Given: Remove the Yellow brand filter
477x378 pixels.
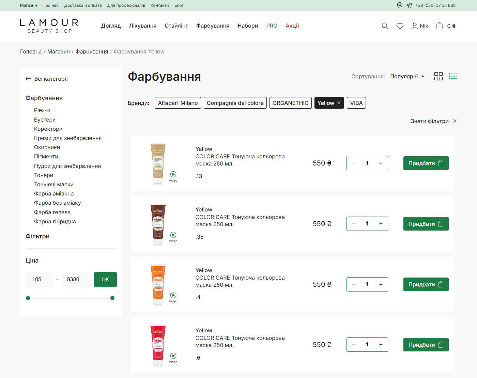Looking at the screenshot, I should (339, 103).
